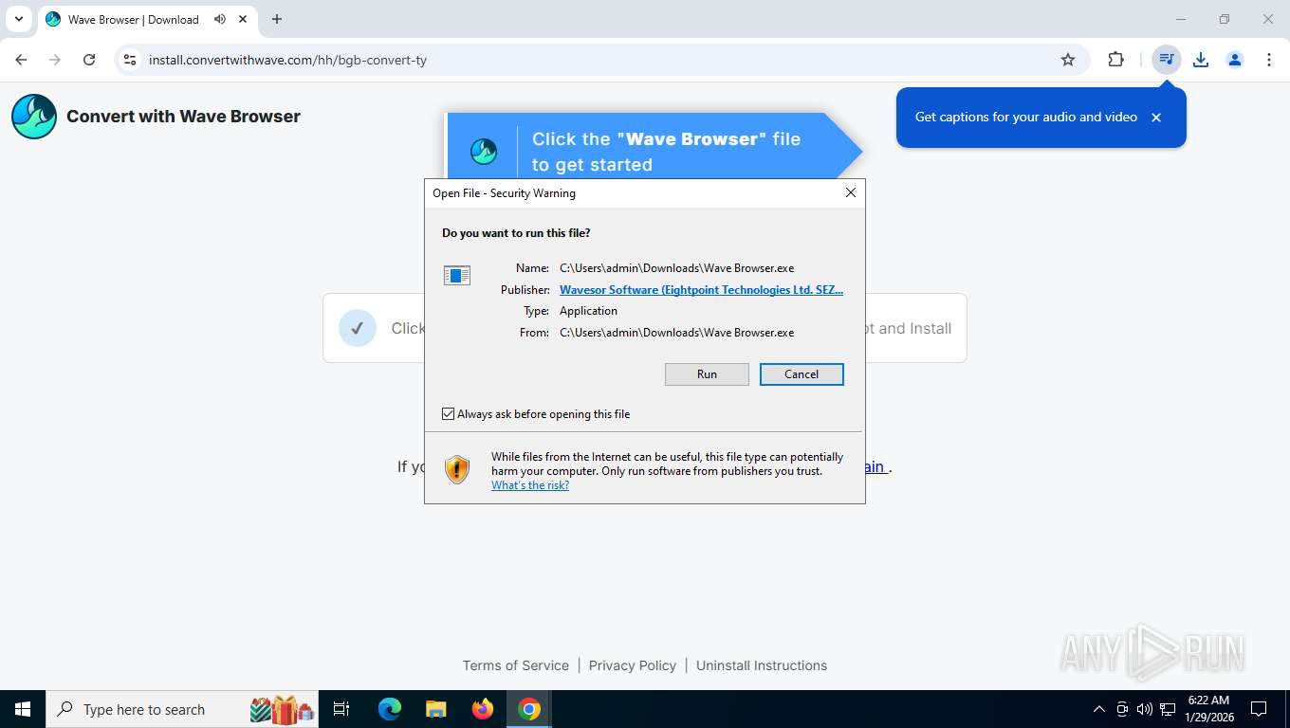Click the Meet Now camera tray icon

pyautogui.click(x=1122, y=709)
